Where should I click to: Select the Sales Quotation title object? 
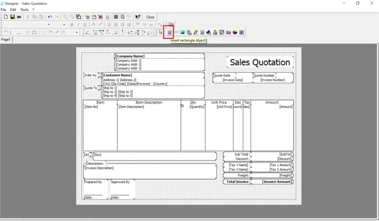click(x=260, y=62)
